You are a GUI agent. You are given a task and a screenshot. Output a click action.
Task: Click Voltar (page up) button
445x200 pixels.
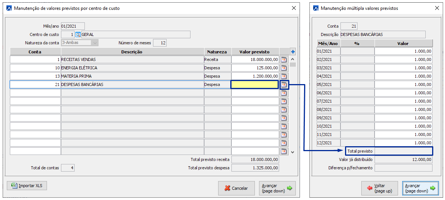380,188
